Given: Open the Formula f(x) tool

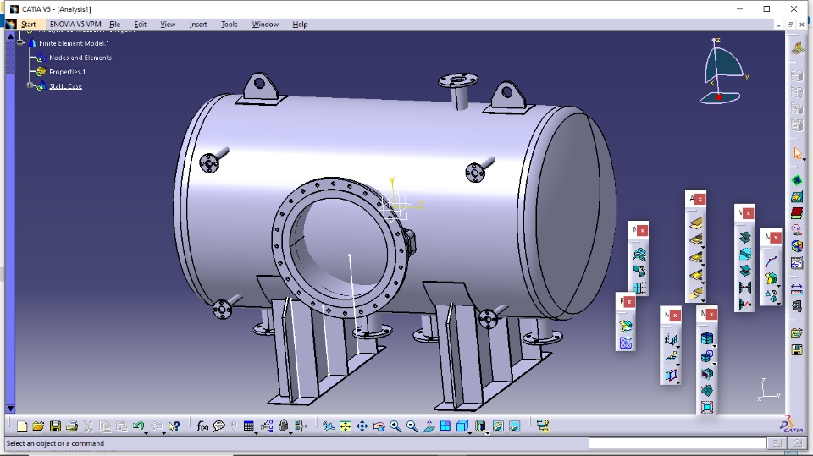Looking at the screenshot, I should tap(202, 426).
